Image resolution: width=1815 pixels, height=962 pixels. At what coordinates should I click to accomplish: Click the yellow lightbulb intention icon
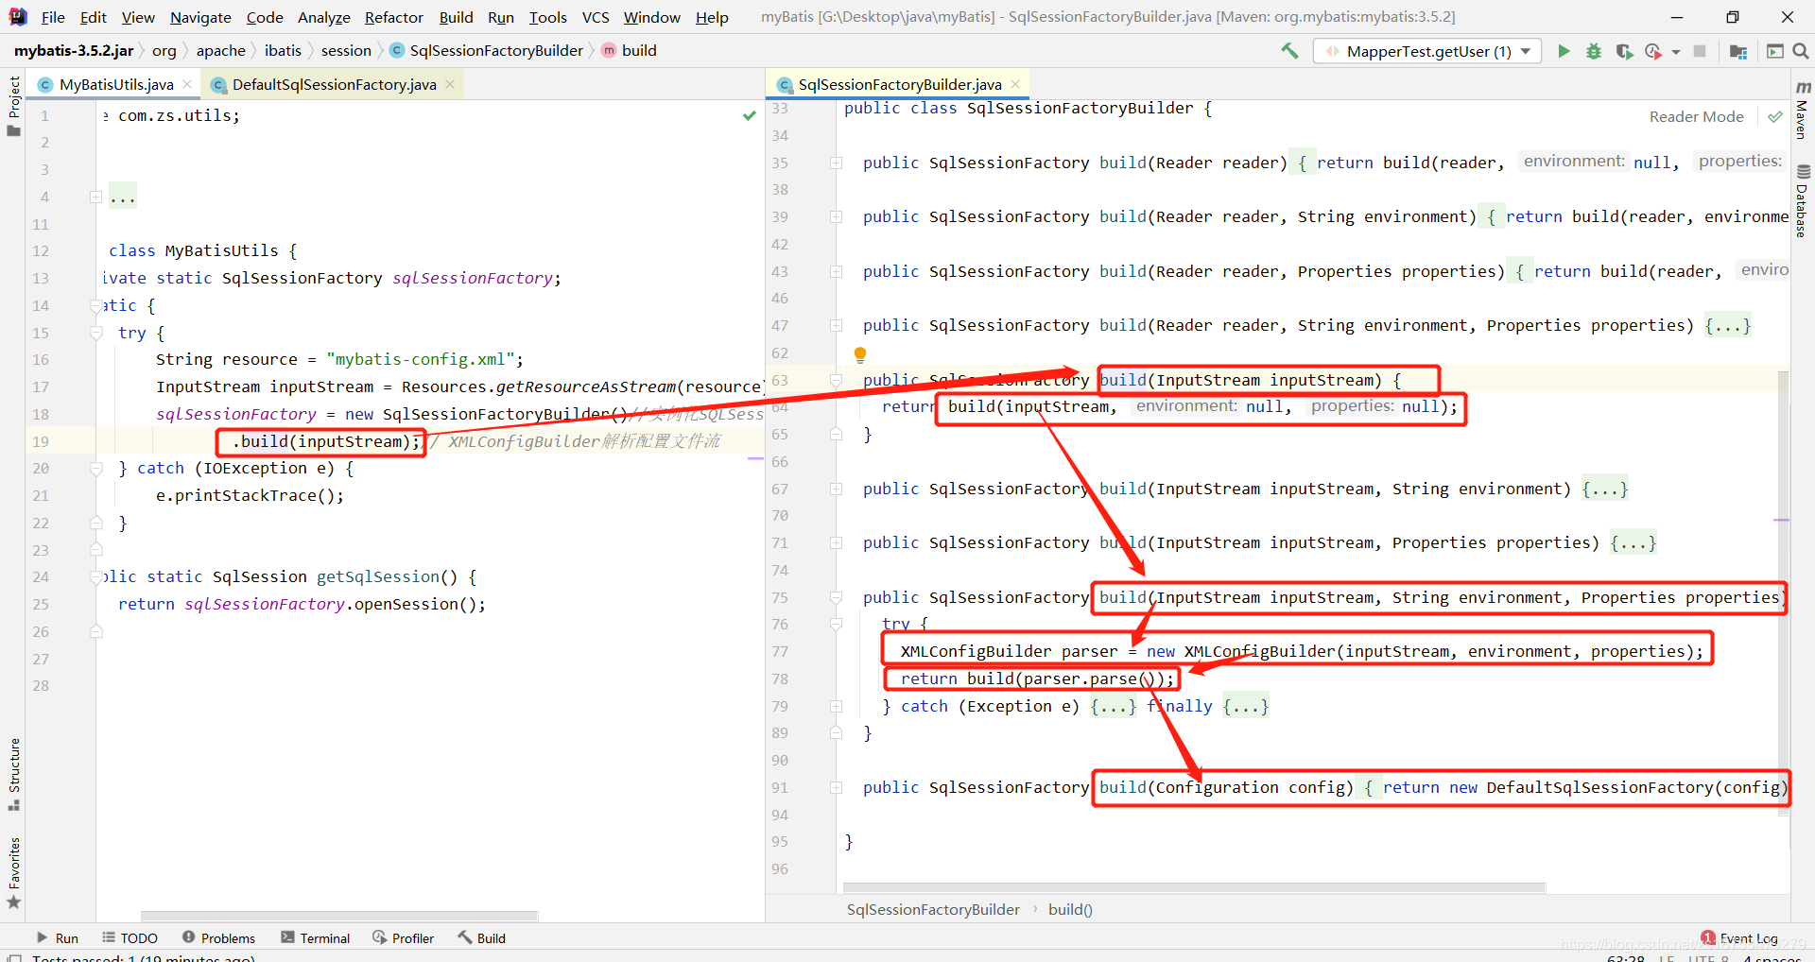pos(860,354)
